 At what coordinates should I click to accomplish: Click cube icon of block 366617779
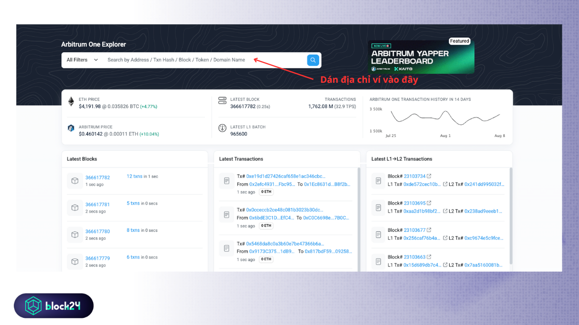point(75,262)
